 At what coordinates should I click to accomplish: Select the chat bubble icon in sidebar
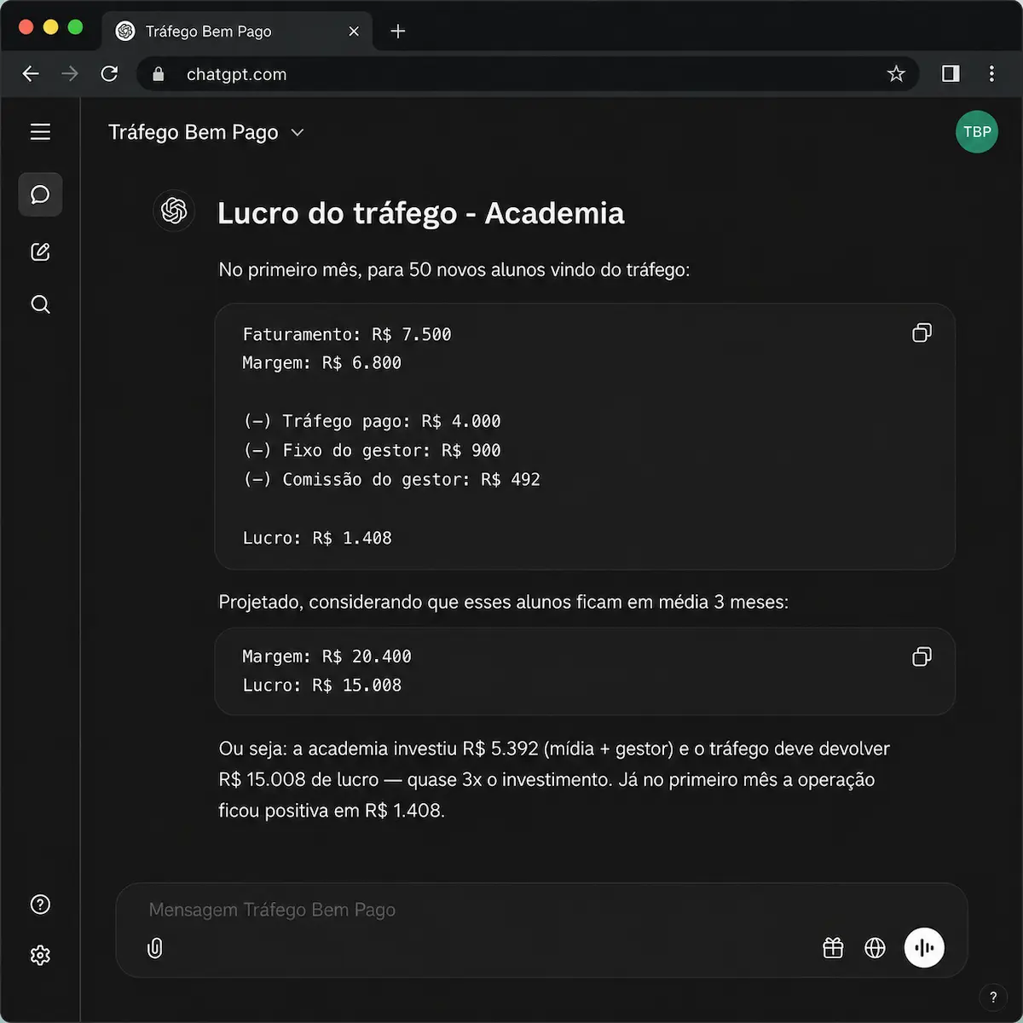[x=40, y=194]
